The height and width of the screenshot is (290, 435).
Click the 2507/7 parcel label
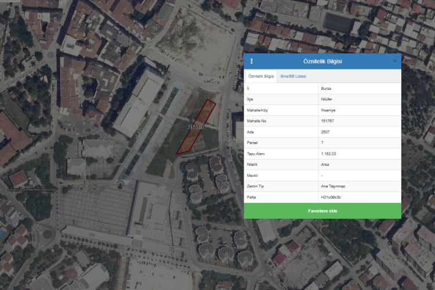click(x=196, y=126)
